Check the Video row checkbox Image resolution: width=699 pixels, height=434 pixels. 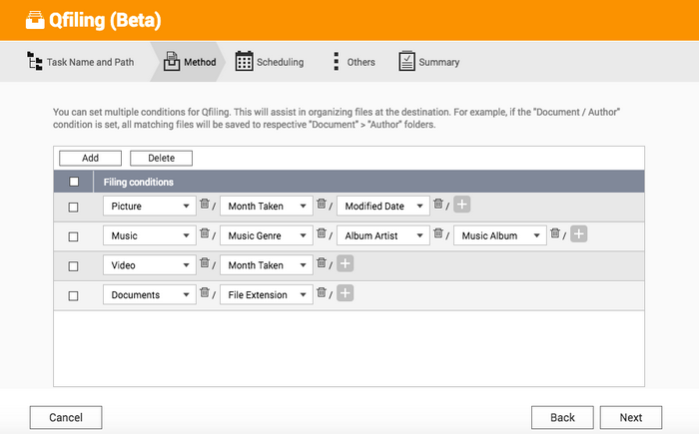74,266
